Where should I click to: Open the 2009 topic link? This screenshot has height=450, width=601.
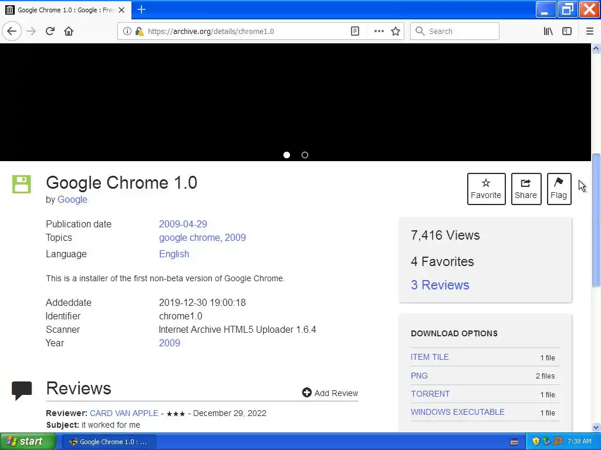235,238
